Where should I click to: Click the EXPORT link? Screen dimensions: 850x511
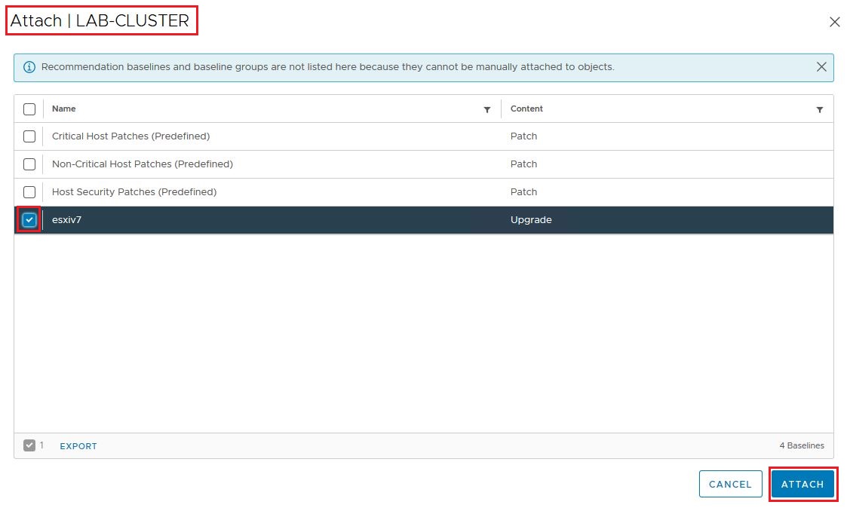click(78, 446)
